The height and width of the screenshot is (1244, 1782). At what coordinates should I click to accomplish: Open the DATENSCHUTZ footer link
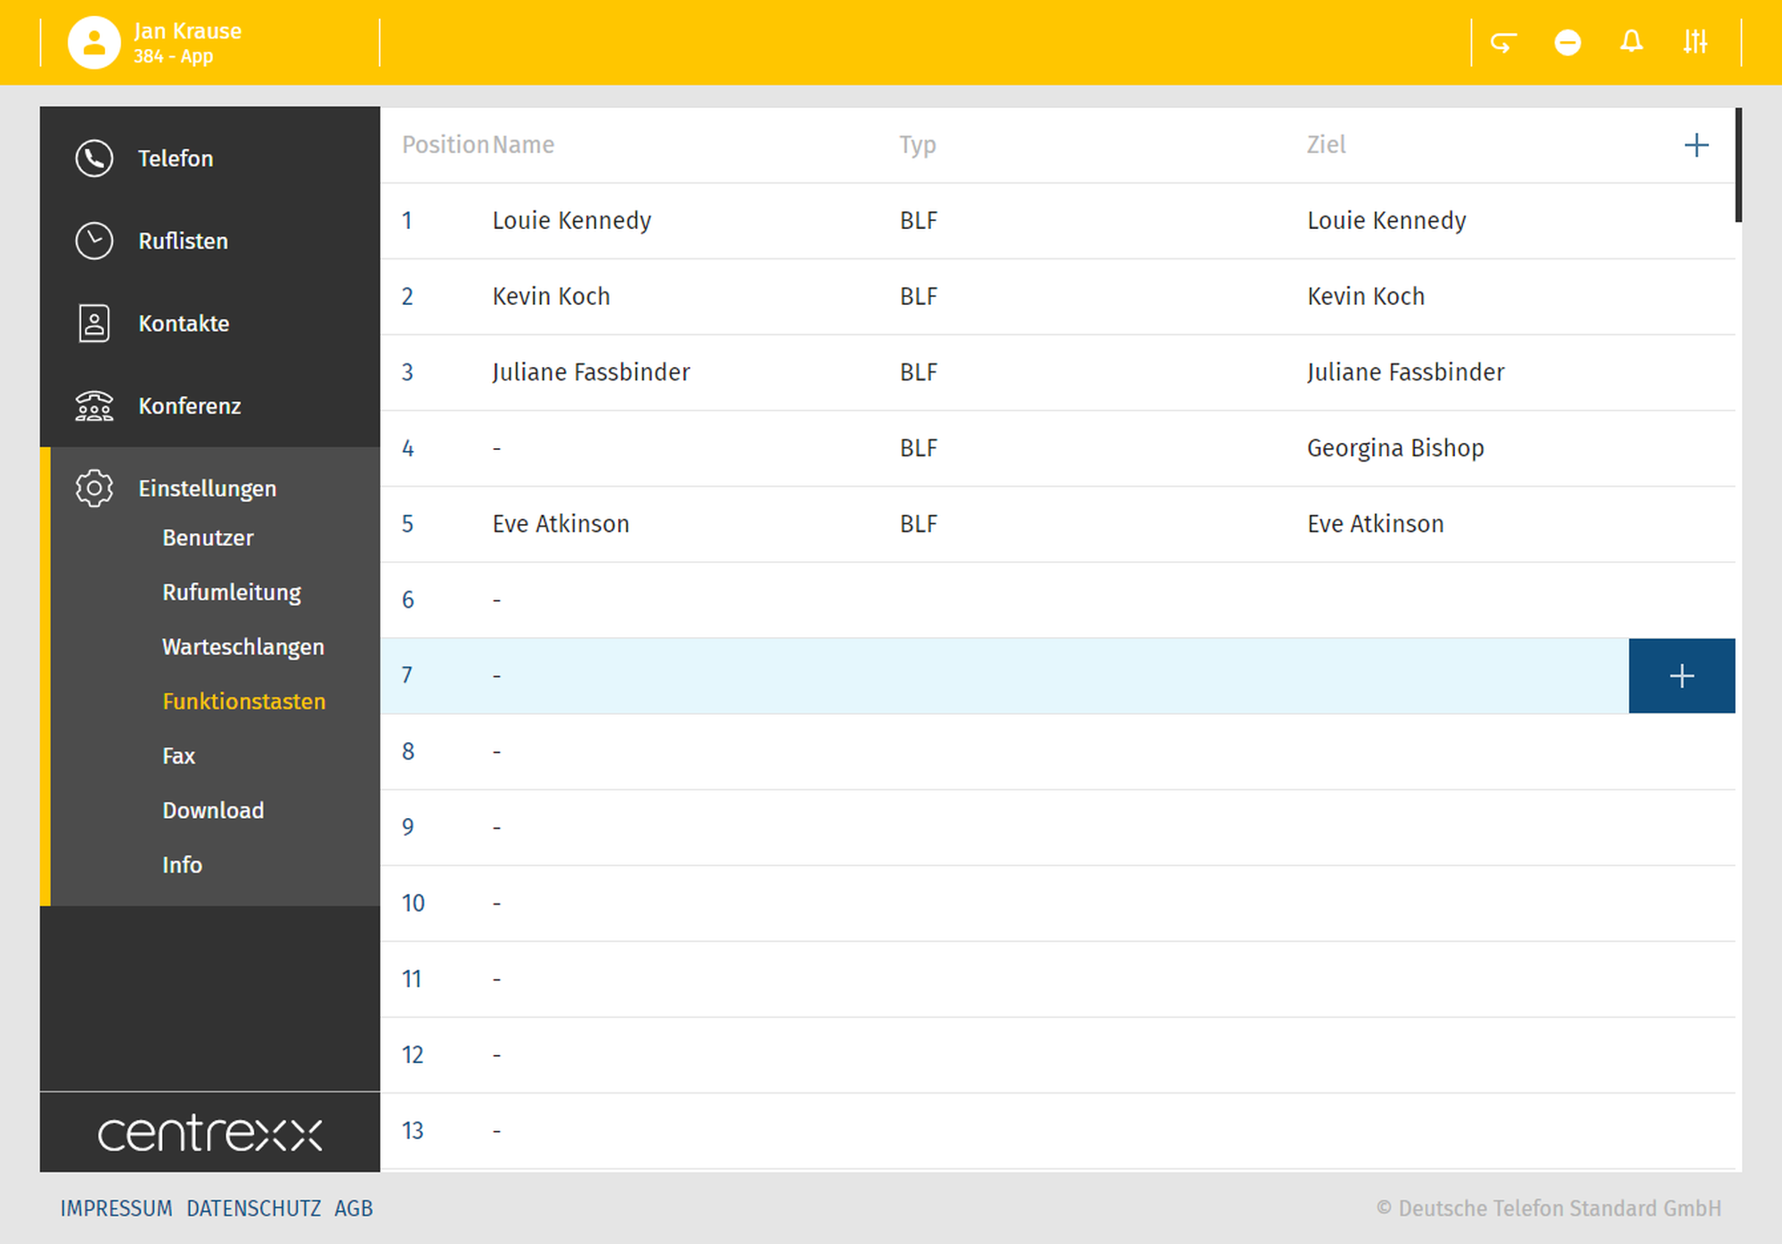pos(253,1208)
